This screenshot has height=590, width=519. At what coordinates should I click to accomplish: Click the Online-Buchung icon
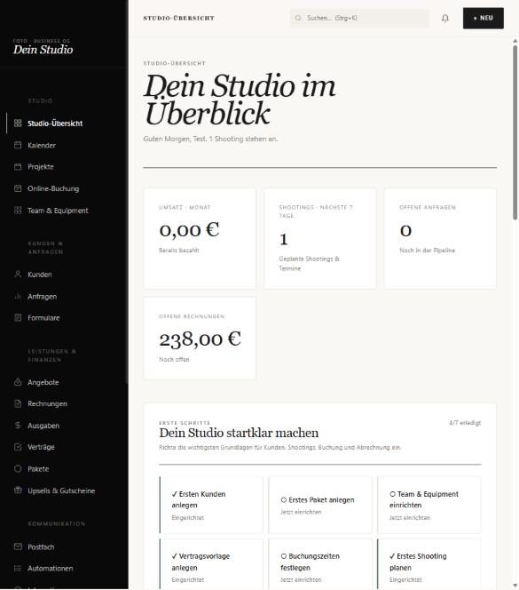tap(18, 188)
